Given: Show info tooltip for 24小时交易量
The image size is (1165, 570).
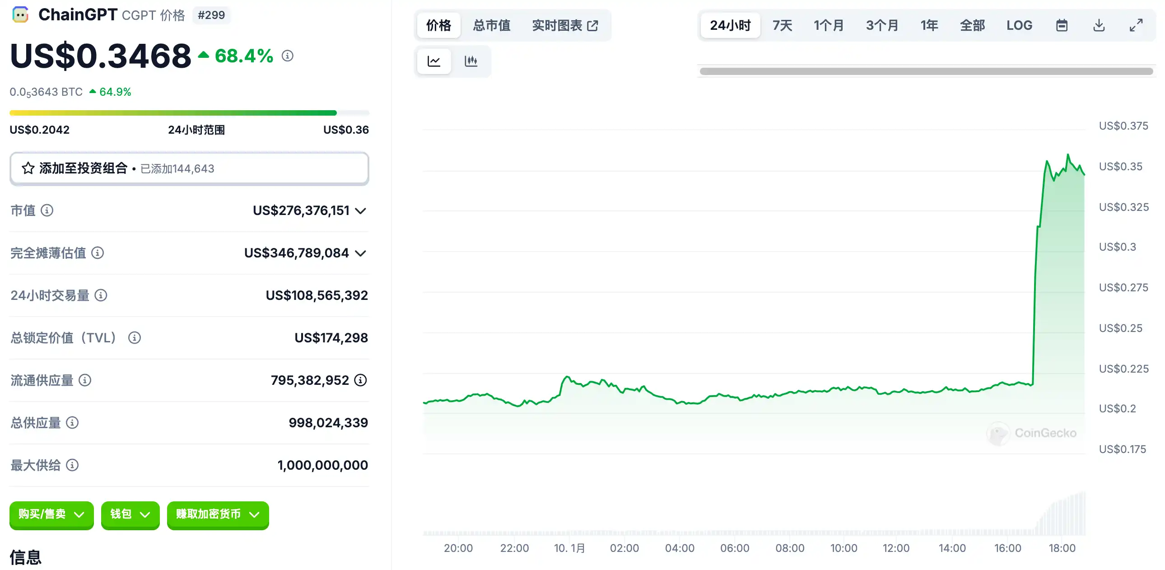Looking at the screenshot, I should [101, 295].
